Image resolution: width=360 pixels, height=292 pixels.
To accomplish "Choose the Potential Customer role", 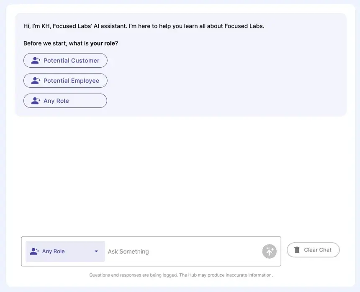I will (x=65, y=61).
